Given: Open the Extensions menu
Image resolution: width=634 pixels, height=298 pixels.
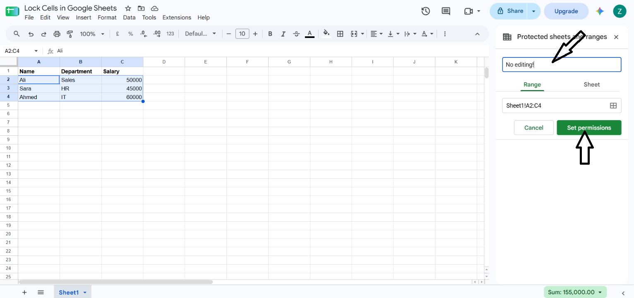Looking at the screenshot, I should pyautogui.click(x=177, y=17).
